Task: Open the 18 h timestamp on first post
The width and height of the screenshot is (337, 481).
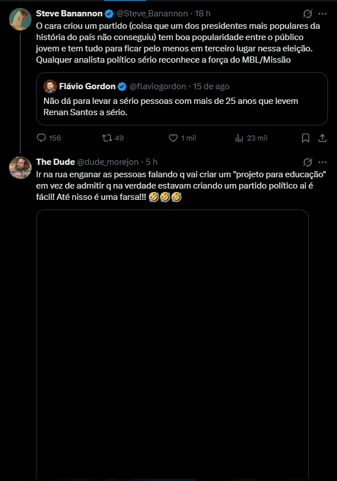Action: tap(203, 14)
